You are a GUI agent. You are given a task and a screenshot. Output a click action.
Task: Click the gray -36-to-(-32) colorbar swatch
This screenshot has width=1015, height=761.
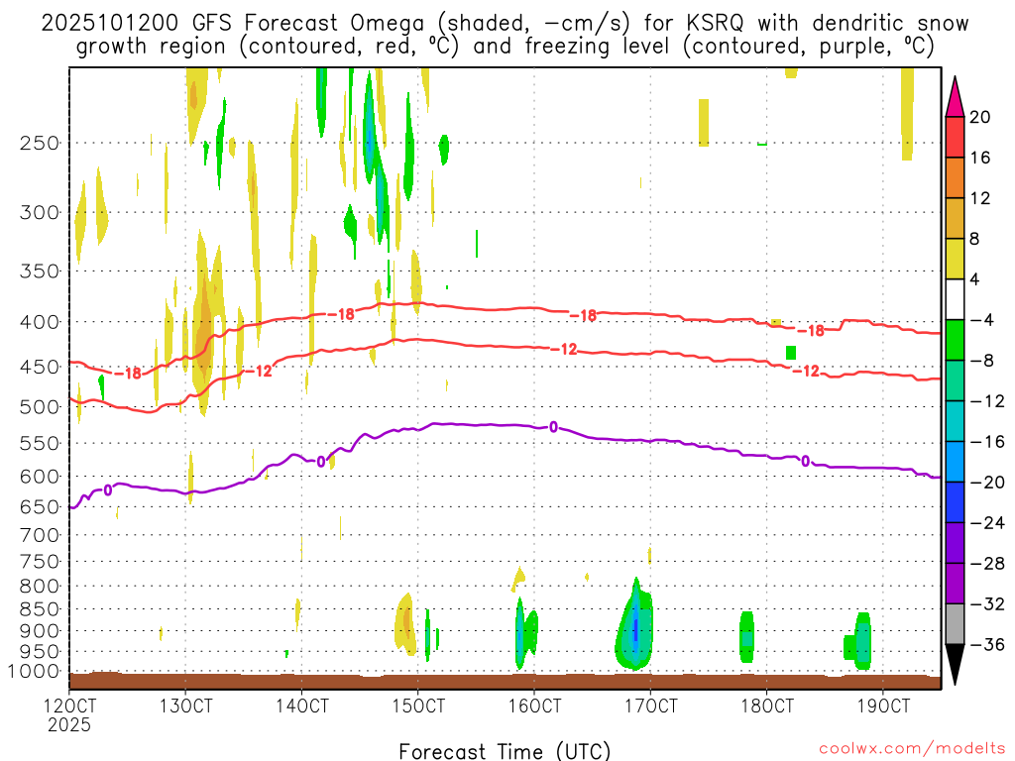pyautogui.click(x=955, y=624)
